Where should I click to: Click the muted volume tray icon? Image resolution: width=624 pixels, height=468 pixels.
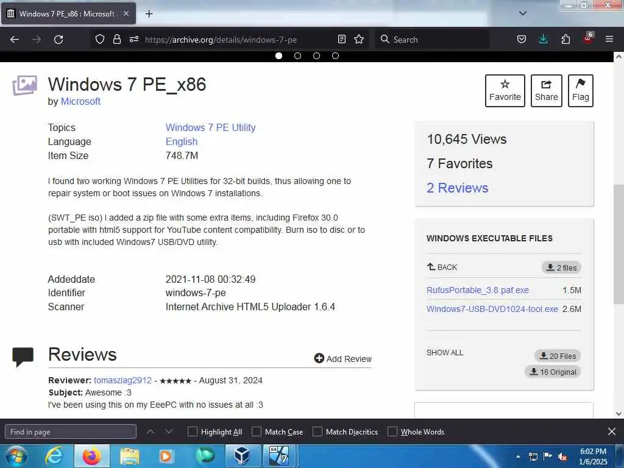pyautogui.click(x=562, y=457)
